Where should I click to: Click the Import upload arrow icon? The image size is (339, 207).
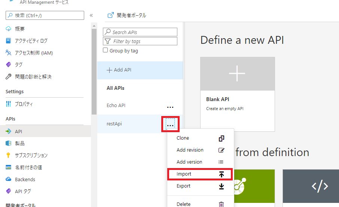tap(222, 174)
